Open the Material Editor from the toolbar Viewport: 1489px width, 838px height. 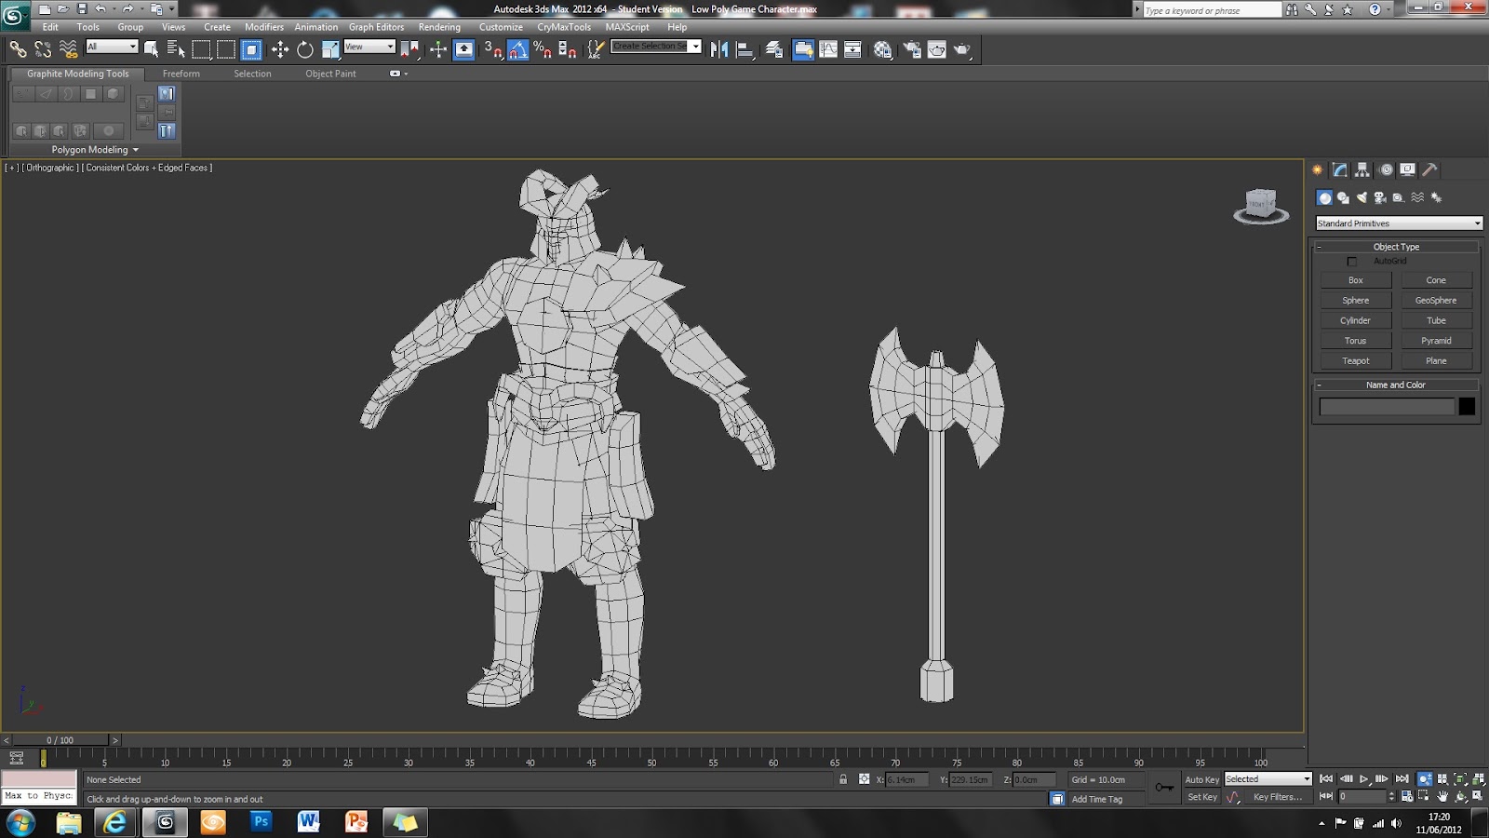(x=882, y=49)
